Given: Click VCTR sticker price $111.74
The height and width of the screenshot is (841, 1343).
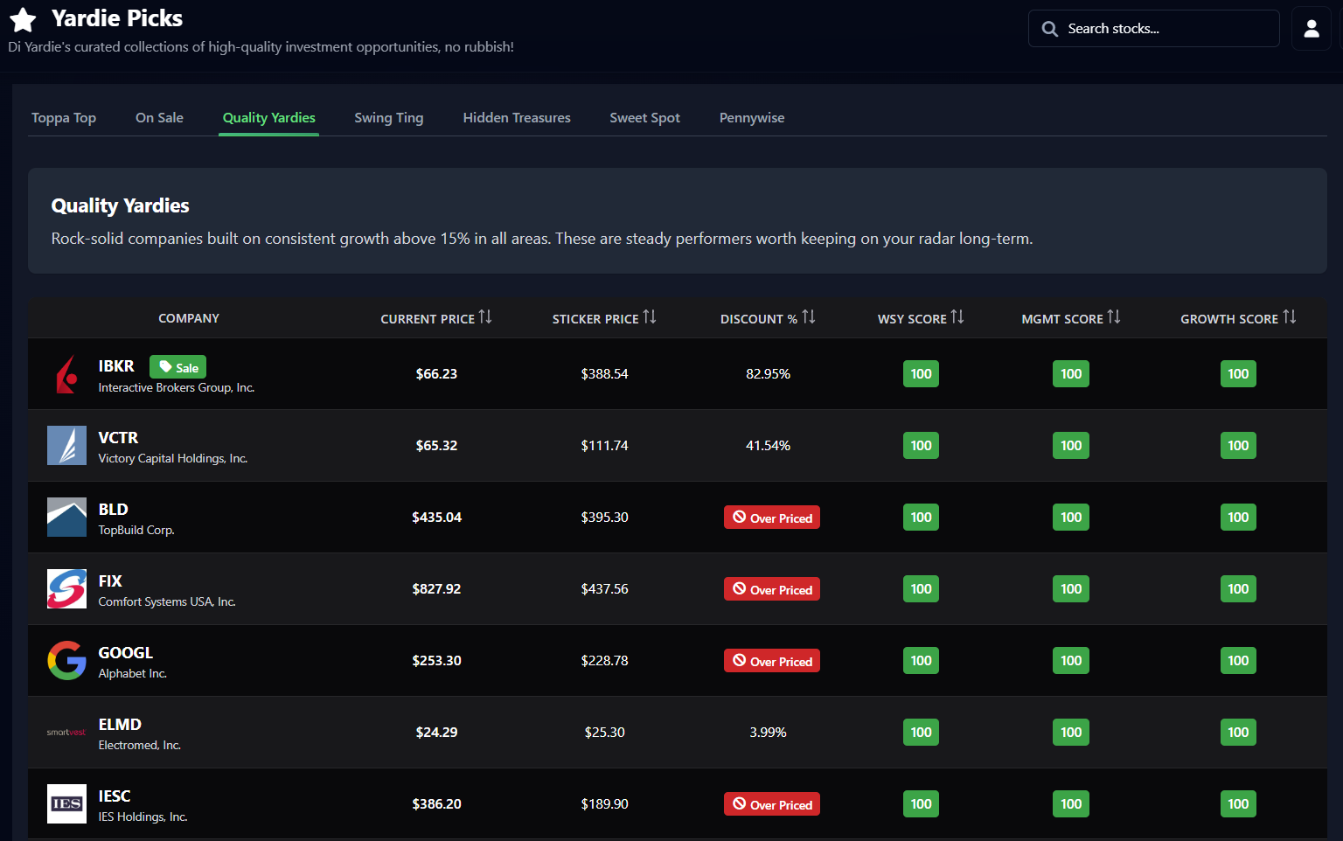Looking at the screenshot, I should pyautogui.click(x=604, y=446).
